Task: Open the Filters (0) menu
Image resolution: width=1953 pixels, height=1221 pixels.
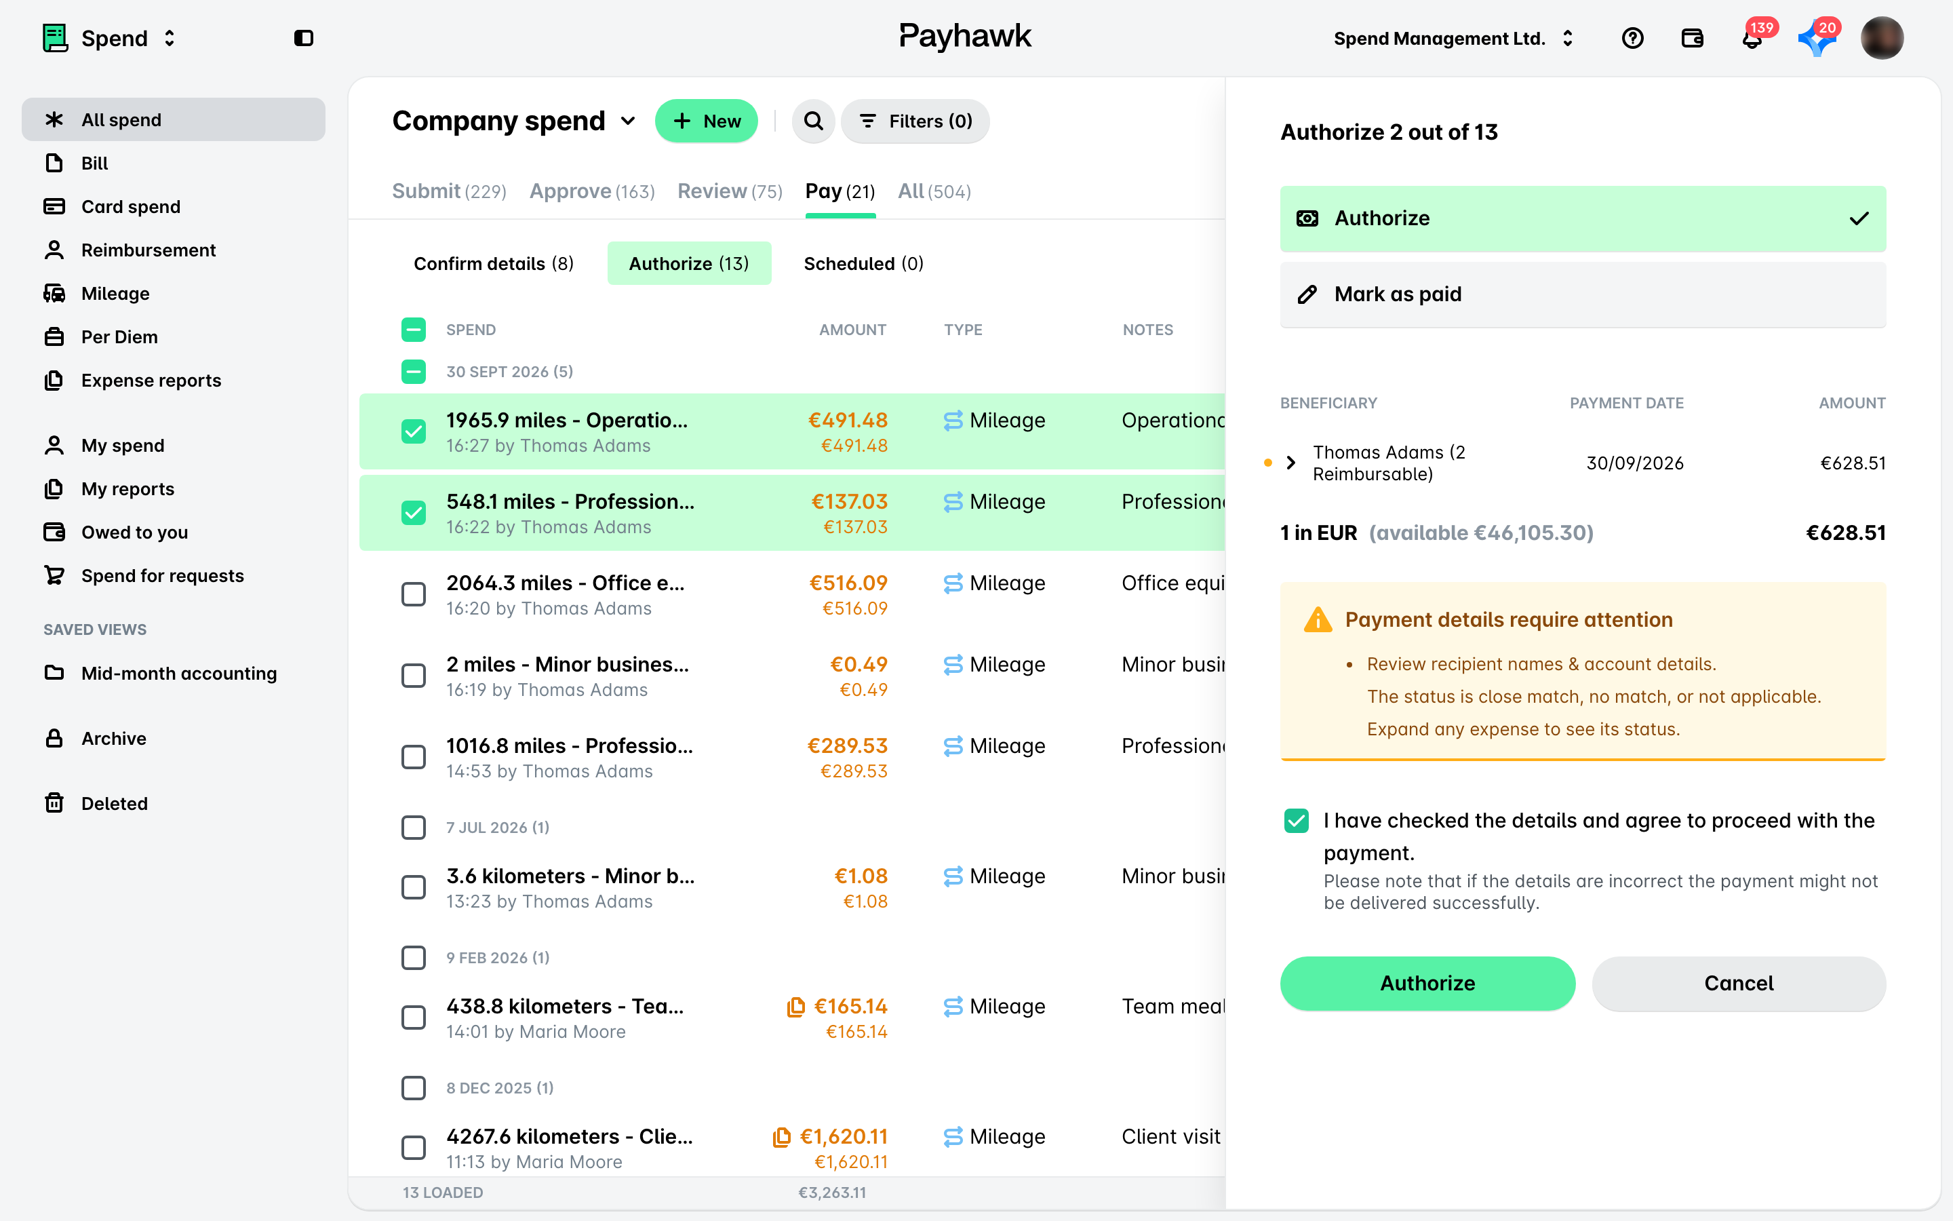Action: (915, 121)
